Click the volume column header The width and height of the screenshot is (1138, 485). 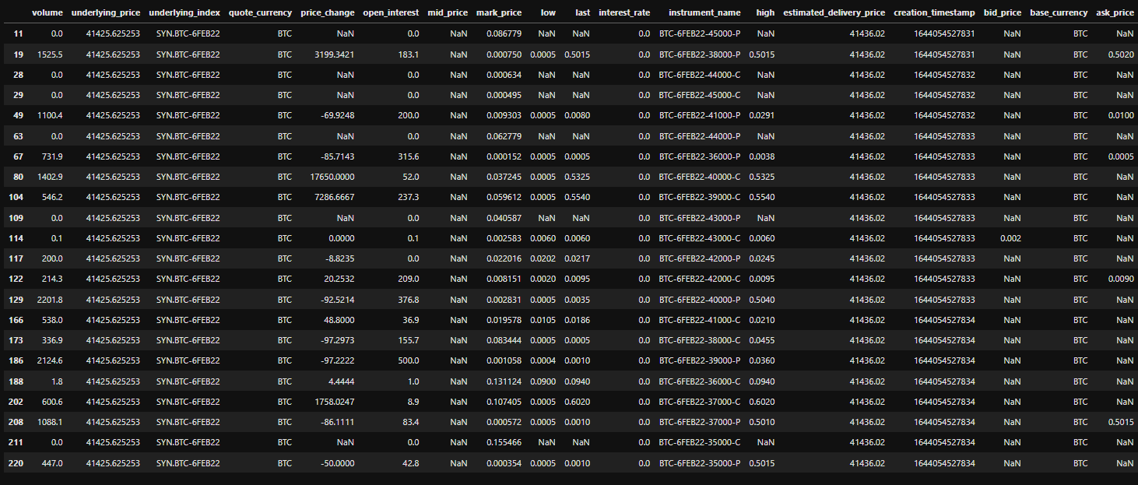point(47,12)
